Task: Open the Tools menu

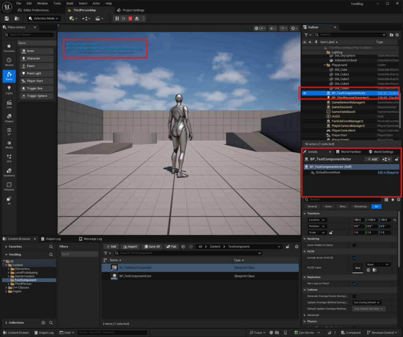Action: (x=57, y=3)
